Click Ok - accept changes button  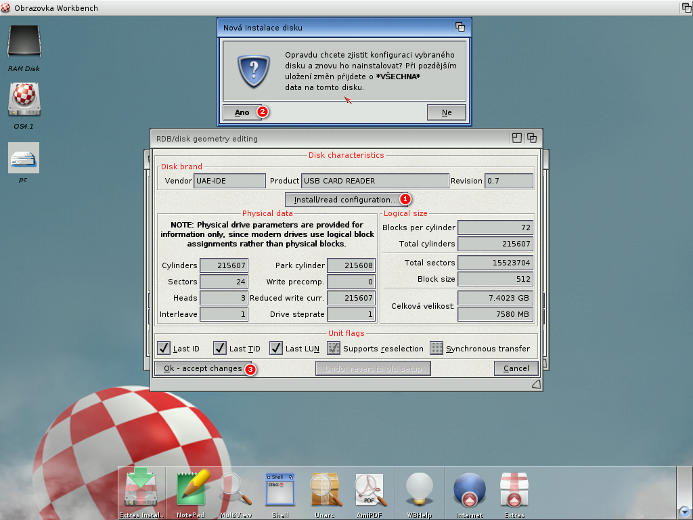[202, 368]
